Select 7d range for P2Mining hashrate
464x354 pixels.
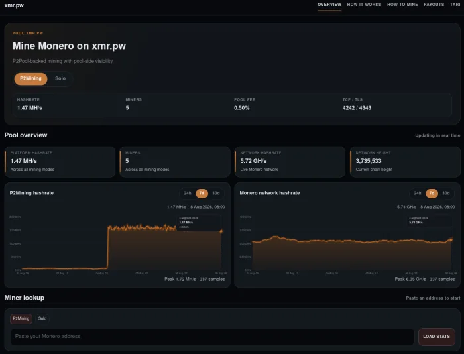202,193
